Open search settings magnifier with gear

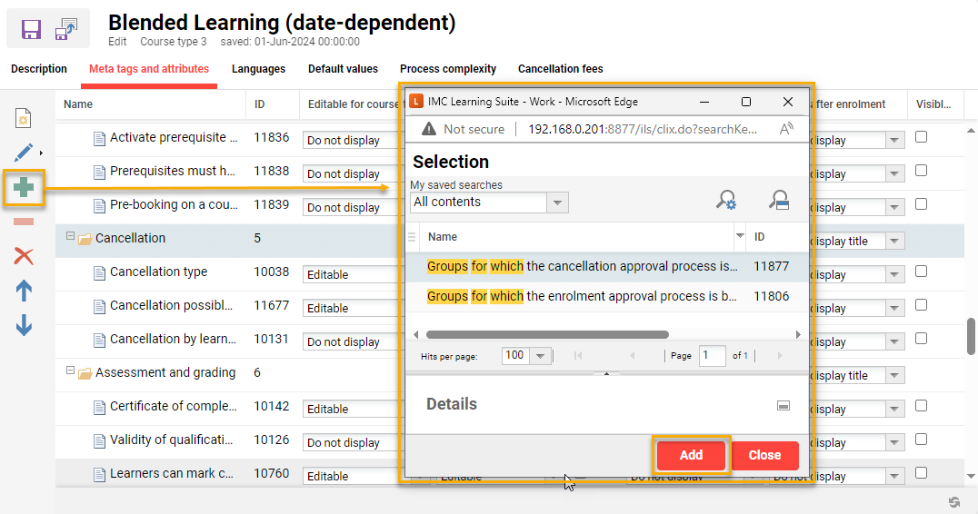725,201
